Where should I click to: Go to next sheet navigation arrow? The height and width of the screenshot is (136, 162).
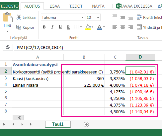coord(22,124)
